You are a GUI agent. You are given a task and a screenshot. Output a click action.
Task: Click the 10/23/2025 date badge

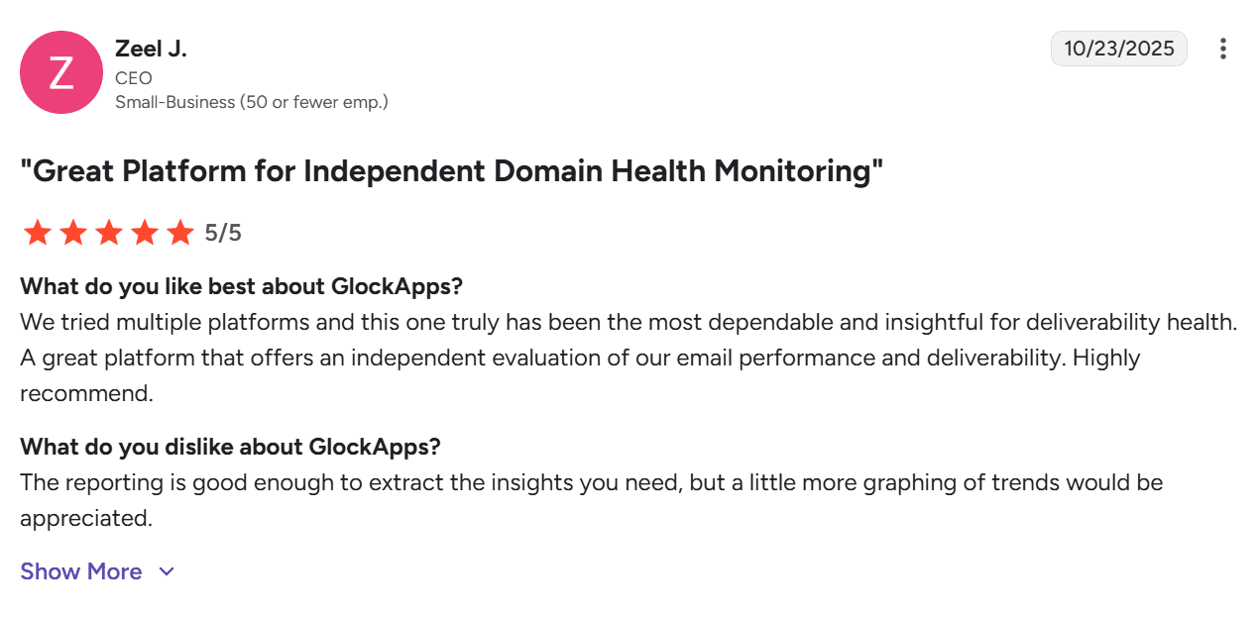pyautogui.click(x=1118, y=48)
